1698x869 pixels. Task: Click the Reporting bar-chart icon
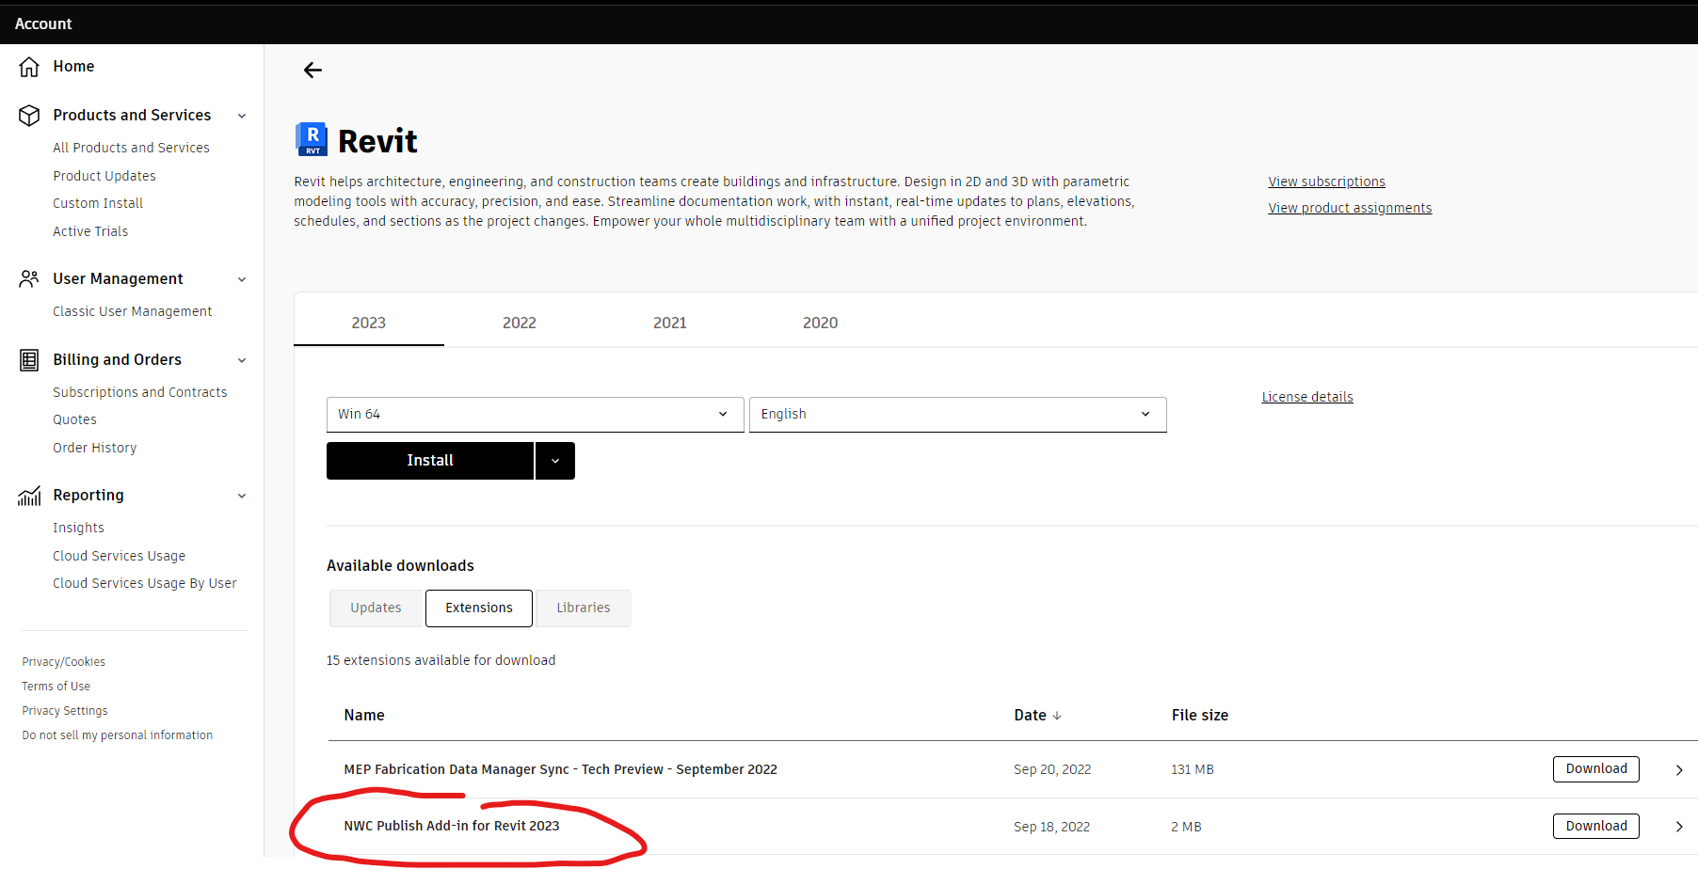(x=28, y=496)
